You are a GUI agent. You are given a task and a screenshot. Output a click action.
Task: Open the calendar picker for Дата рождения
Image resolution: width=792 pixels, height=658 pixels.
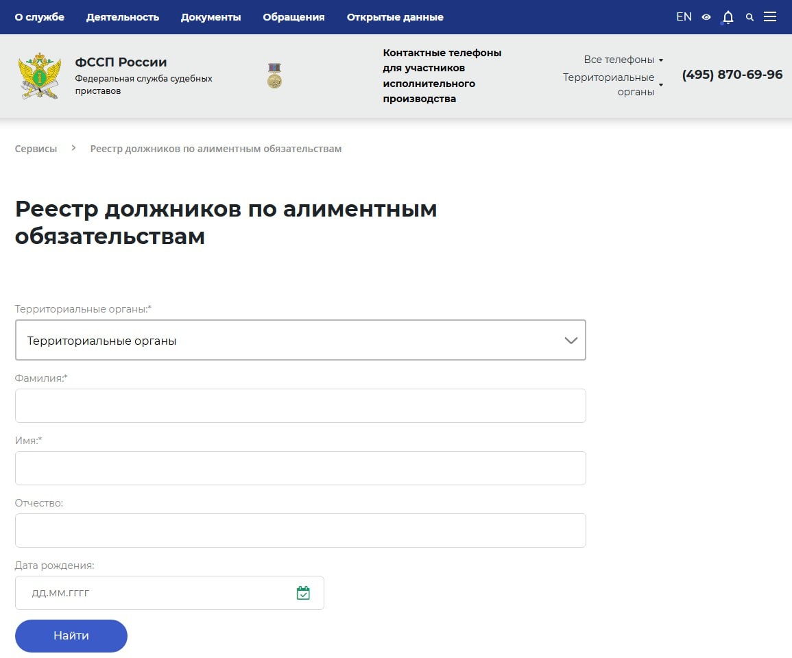(x=304, y=592)
